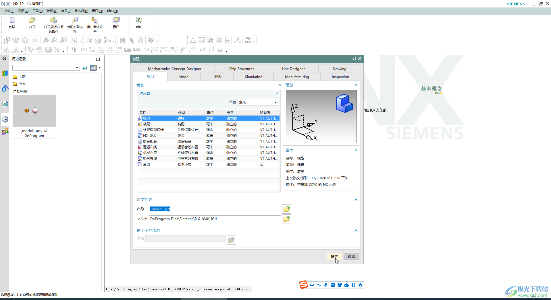Click the 文件夹 folder path input field
Screen dimensions: 551x300
[x=215, y=219]
